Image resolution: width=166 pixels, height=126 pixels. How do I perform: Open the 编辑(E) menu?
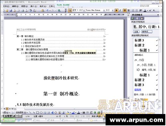tap(15, 6)
